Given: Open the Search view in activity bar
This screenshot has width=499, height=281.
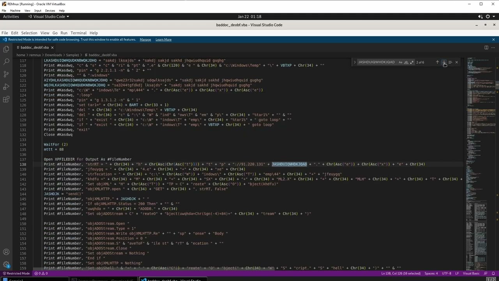Looking at the screenshot, I should tap(6, 61).
